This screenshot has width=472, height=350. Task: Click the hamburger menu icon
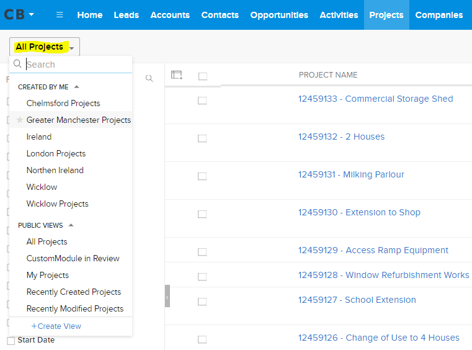coord(60,15)
